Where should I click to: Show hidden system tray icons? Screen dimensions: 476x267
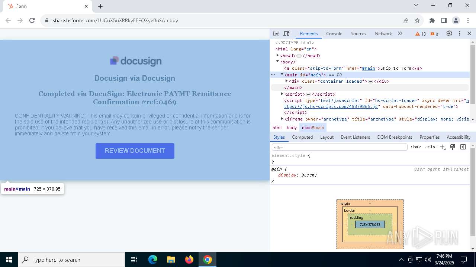point(401,260)
